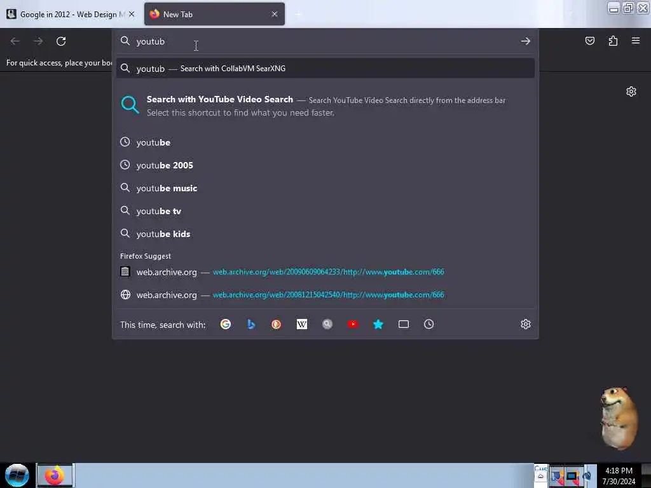Close the New Tab tab
Viewport: 651px width, 488px height.
[x=275, y=14]
